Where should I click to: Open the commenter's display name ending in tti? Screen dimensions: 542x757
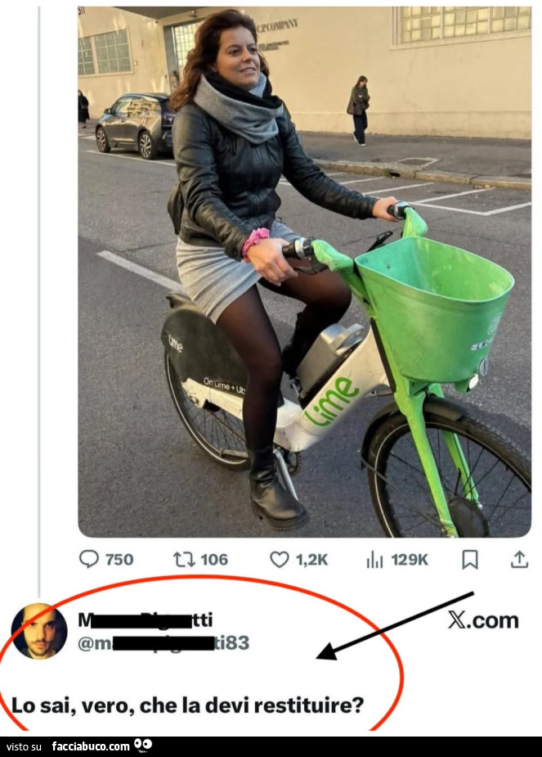(145, 621)
